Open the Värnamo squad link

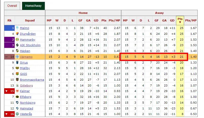pyautogui.click(x=26, y=57)
